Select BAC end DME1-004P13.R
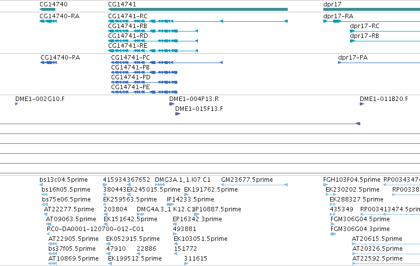Screen dimensions: 420x266 pos(194,99)
